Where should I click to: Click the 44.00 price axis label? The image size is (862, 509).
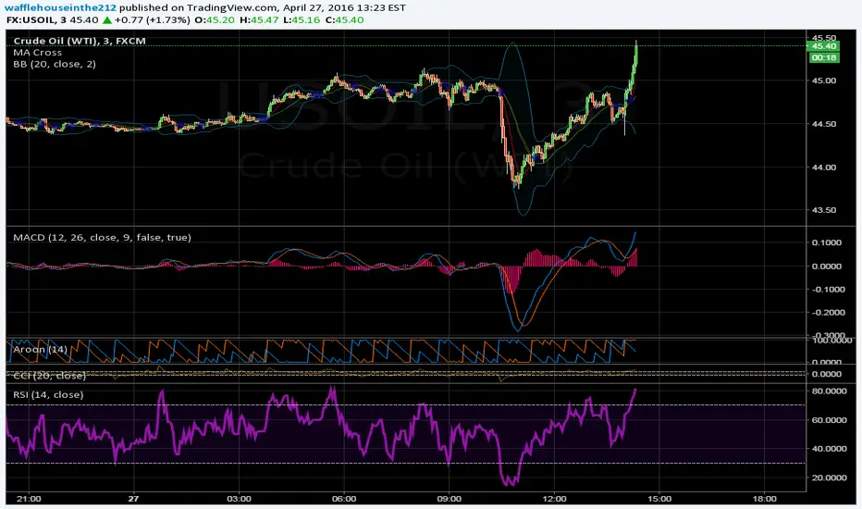coord(823,168)
